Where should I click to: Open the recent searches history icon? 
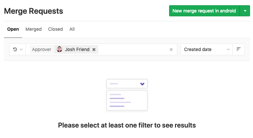pyautogui.click(x=15, y=49)
